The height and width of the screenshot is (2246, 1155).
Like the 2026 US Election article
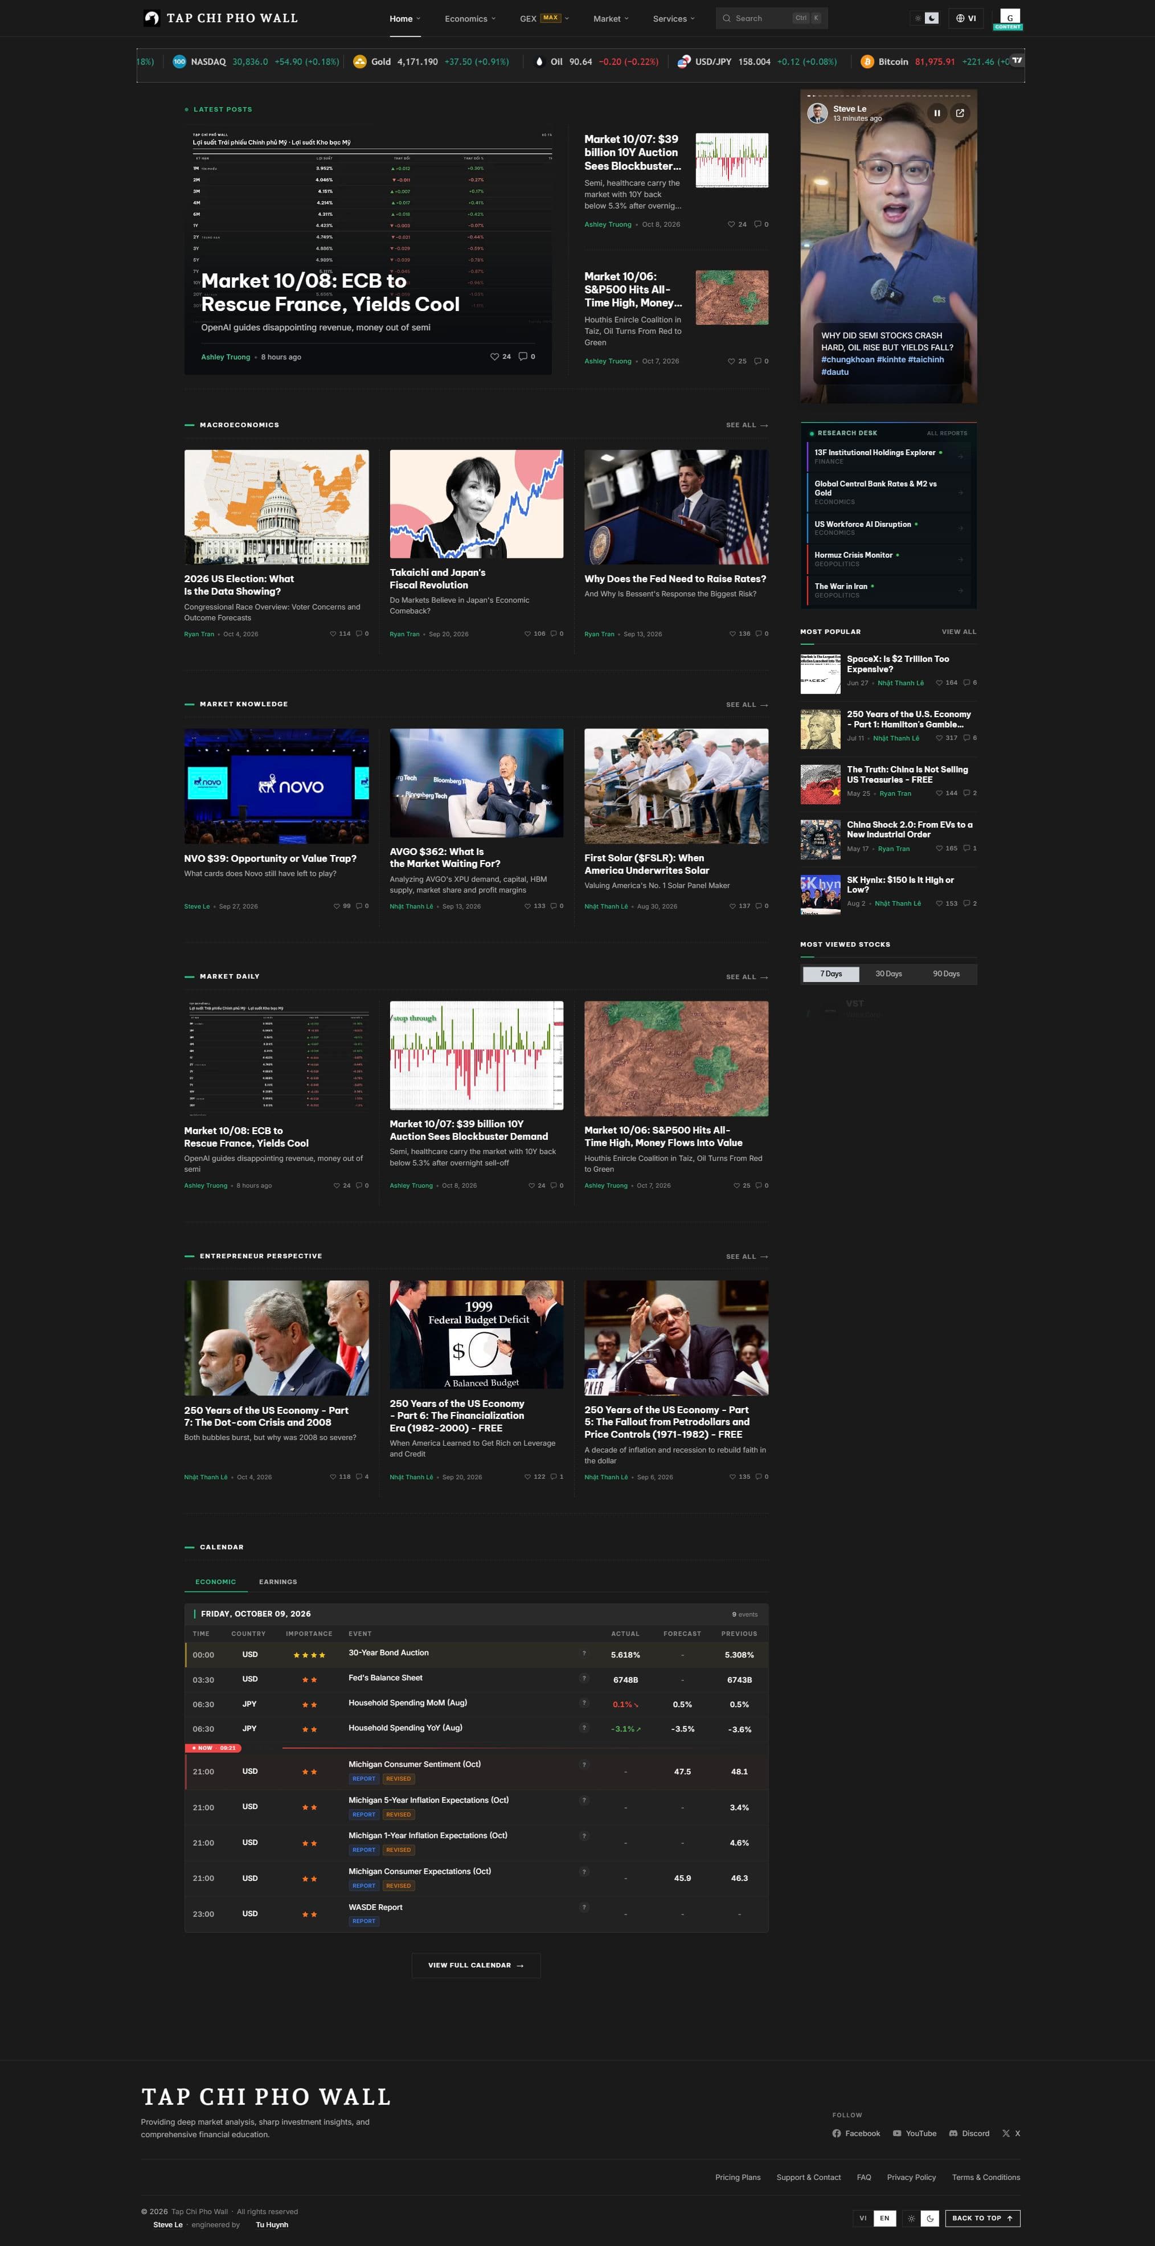333,634
